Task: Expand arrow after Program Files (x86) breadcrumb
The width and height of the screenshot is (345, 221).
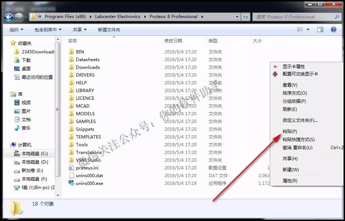Action: 91,17
